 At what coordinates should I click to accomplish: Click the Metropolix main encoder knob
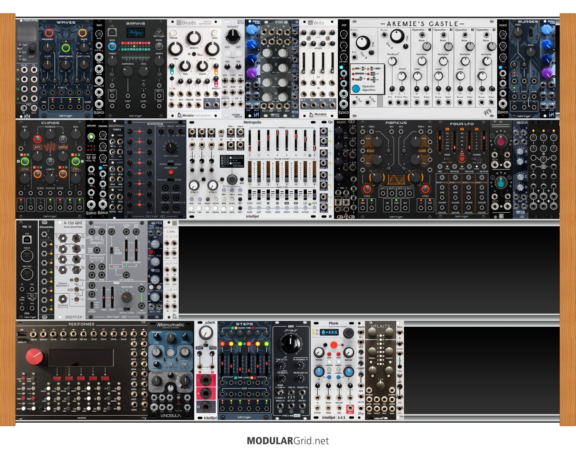click(x=232, y=179)
